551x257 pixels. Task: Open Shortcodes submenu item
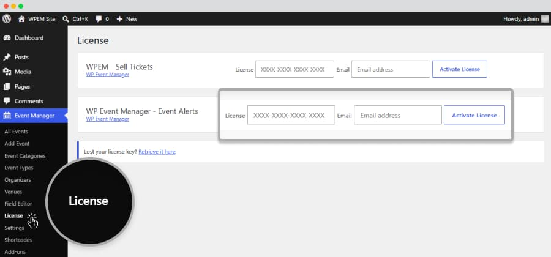18,240
